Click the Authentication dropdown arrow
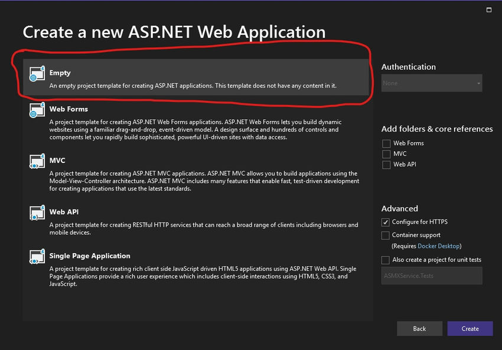Image resolution: width=502 pixels, height=350 pixels. 478,83
